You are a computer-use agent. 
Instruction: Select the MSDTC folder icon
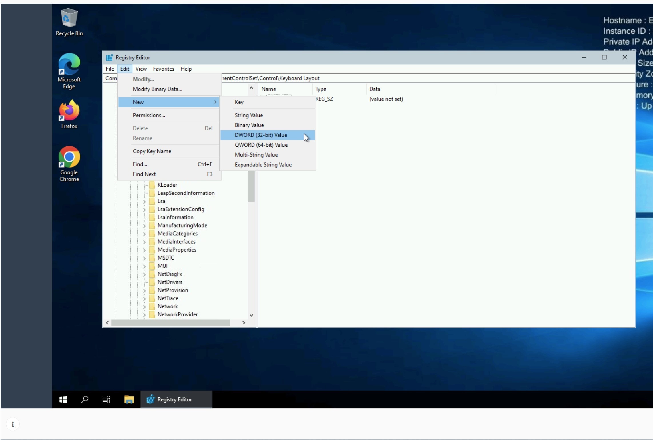tap(152, 258)
